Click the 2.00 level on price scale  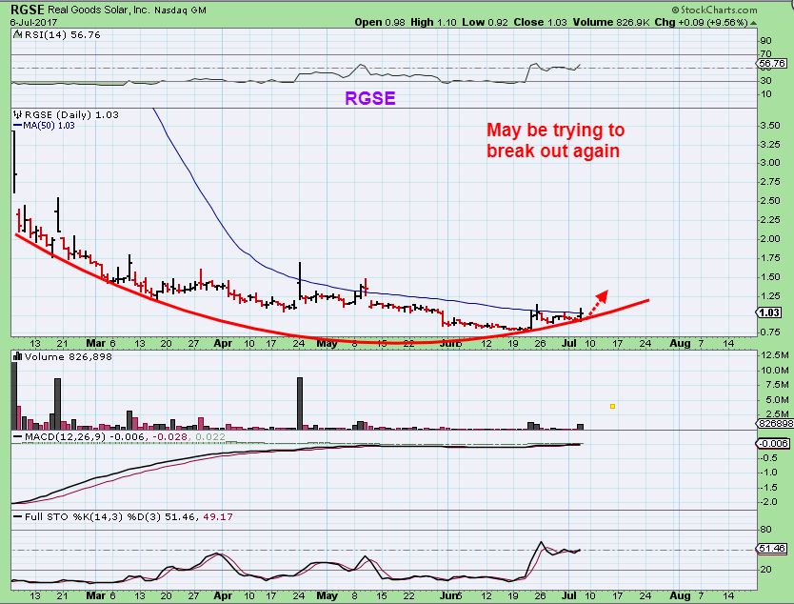[x=769, y=239]
